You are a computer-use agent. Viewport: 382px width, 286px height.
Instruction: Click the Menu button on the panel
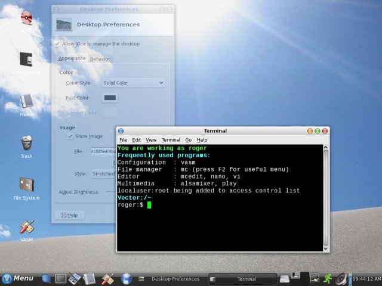coord(18,278)
